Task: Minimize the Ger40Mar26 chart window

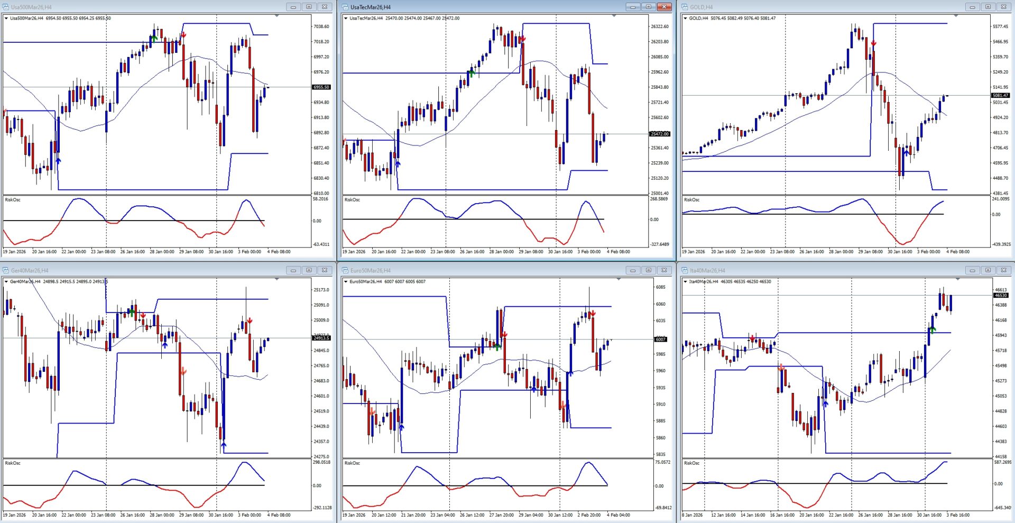Action: [293, 270]
